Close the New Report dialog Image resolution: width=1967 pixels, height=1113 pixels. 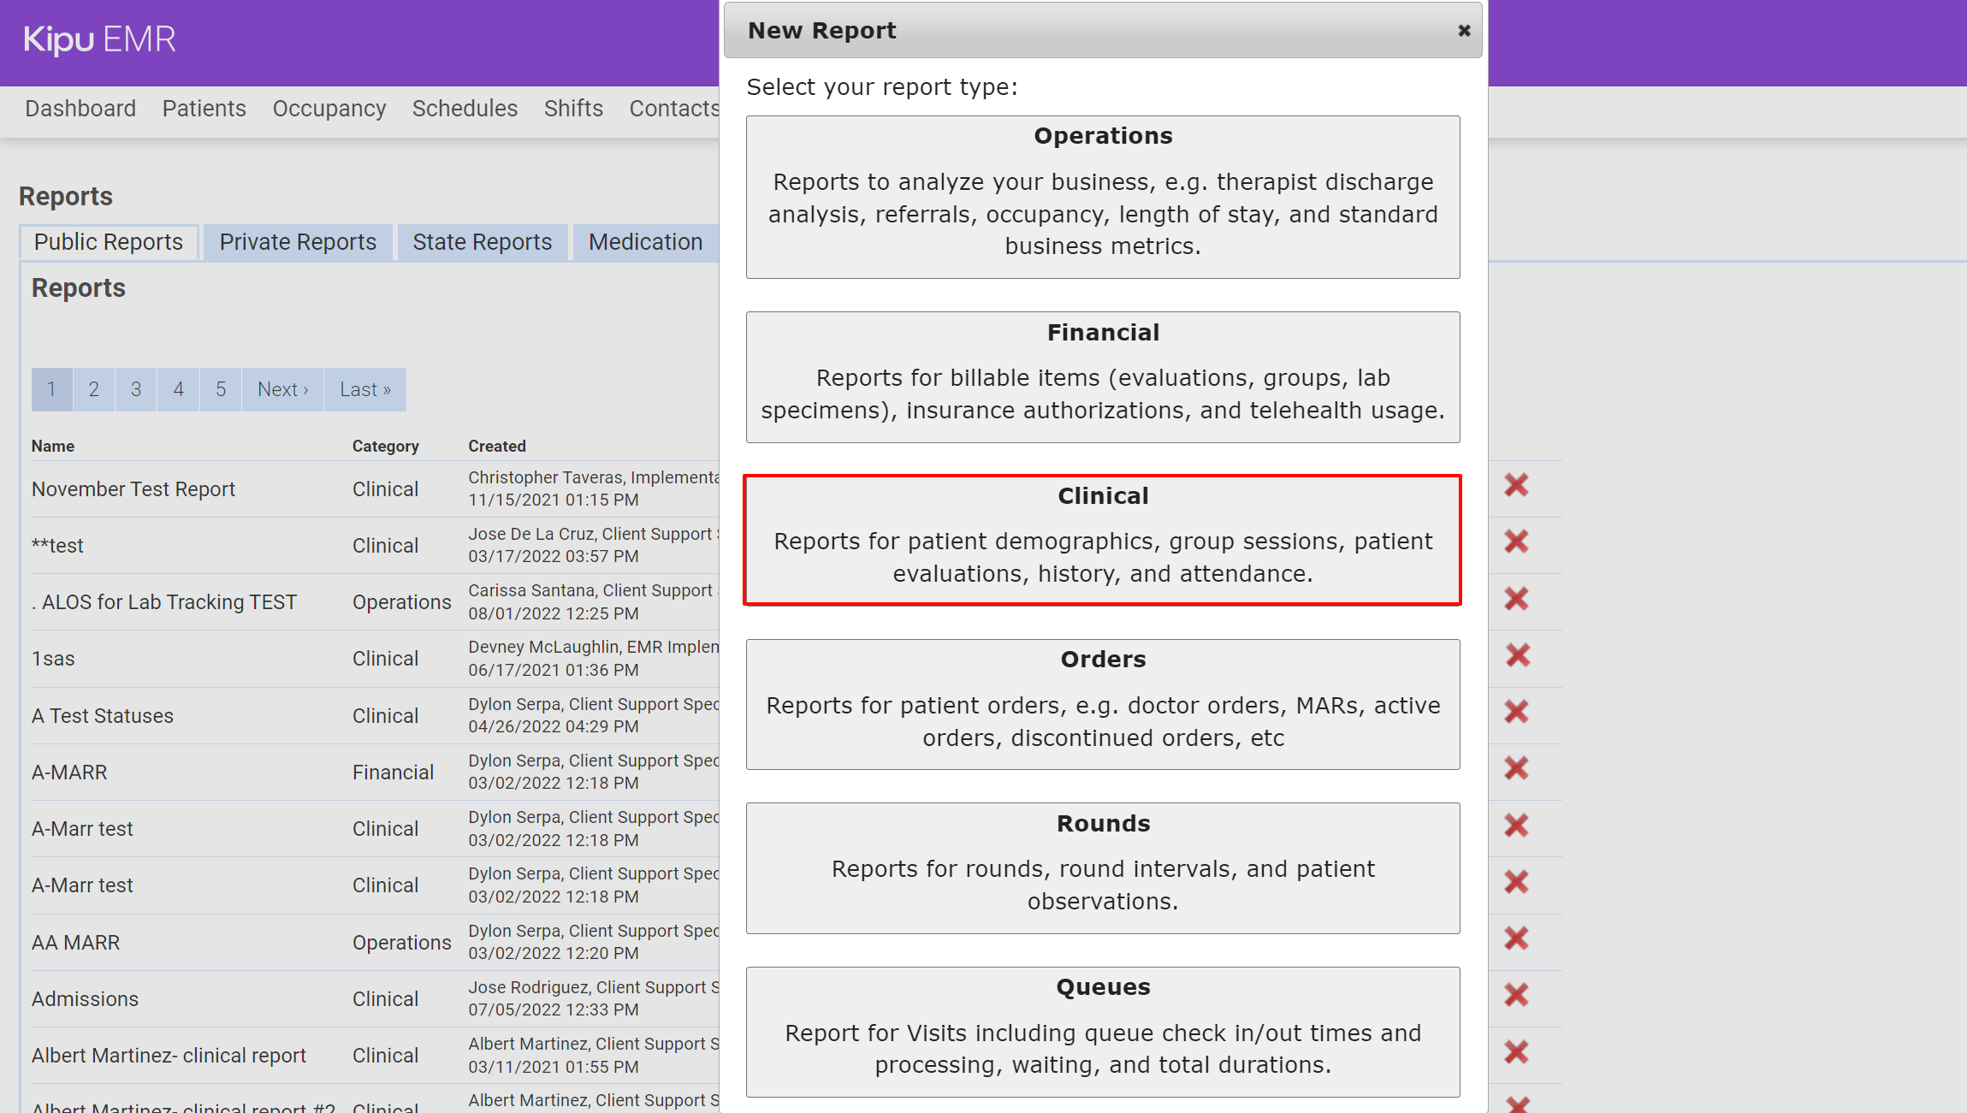click(1462, 30)
